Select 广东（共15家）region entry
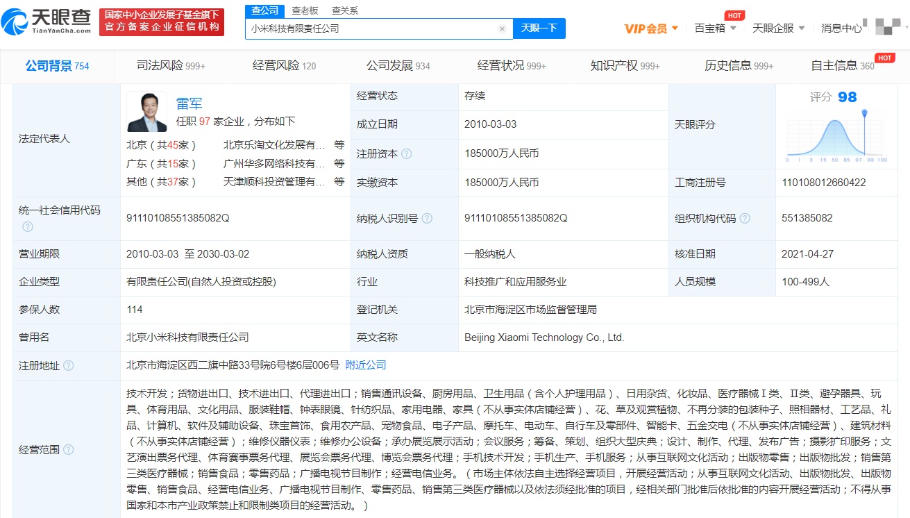 point(162,164)
